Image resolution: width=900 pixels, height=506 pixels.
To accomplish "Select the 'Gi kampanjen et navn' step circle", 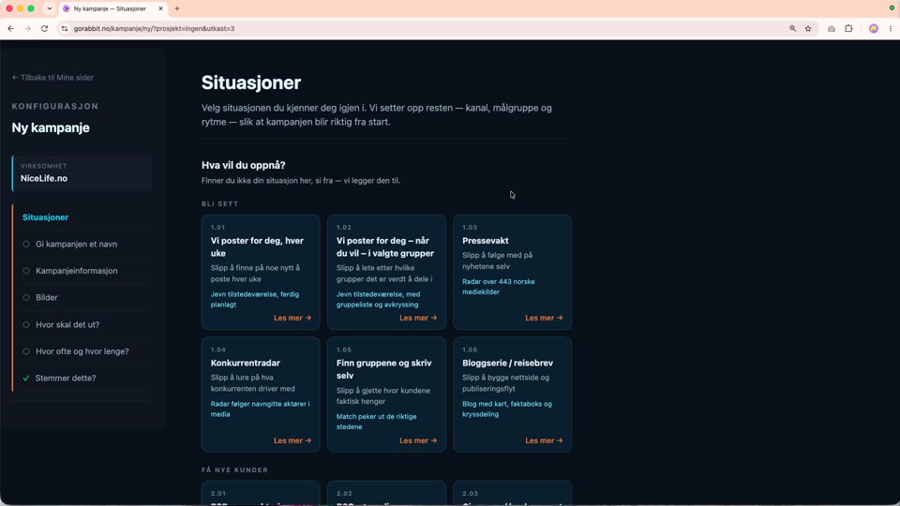I will point(26,244).
